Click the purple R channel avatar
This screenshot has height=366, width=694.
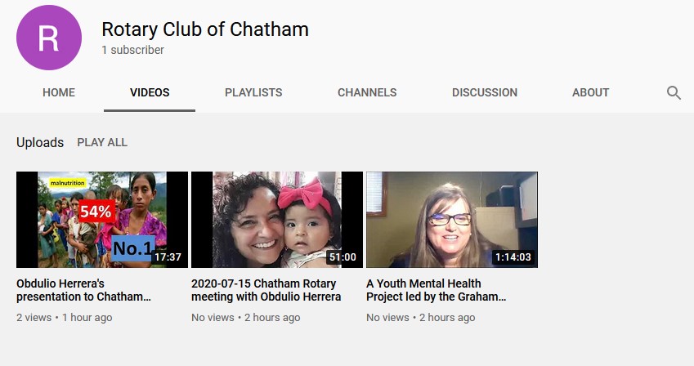49,38
